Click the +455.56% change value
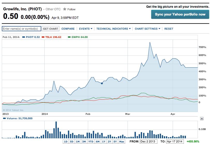The image size is (210, 144). click(193, 141)
